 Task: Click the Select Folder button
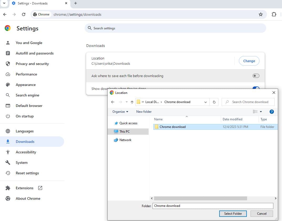click(x=233, y=214)
